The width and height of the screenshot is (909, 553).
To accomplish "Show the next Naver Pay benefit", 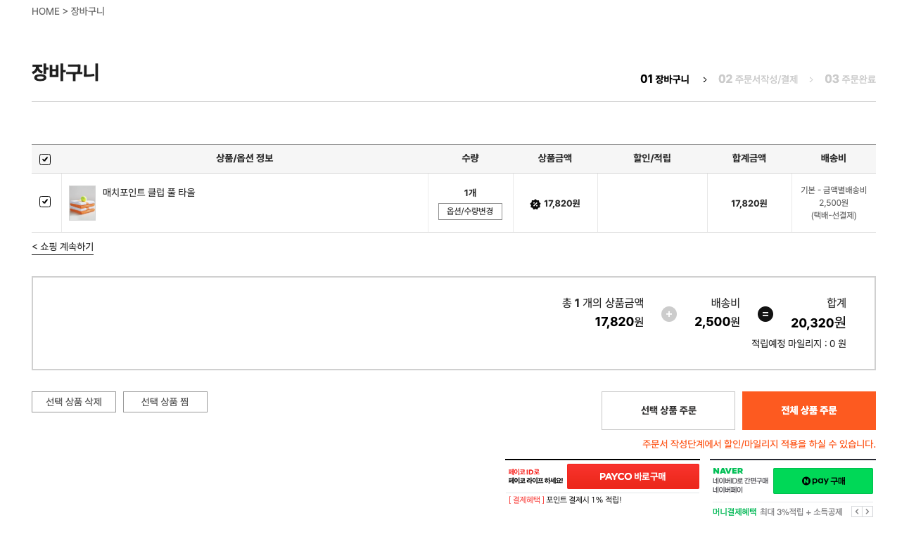I will click(x=867, y=512).
